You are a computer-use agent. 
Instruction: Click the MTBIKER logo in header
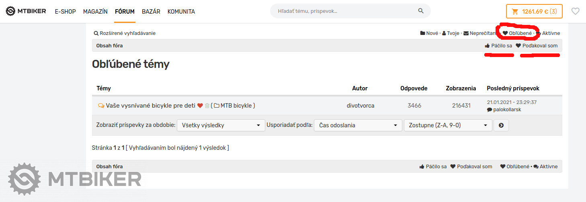tap(26, 11)
